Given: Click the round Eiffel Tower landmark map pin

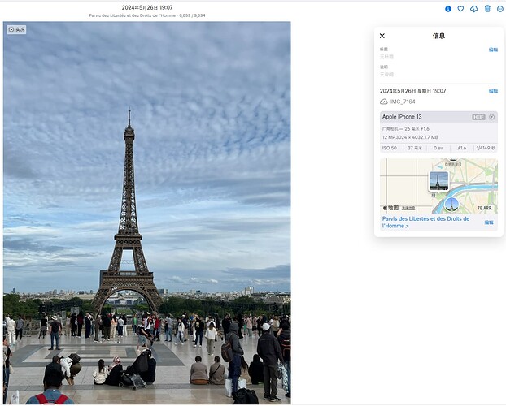Looking at the screenshot, I should 451,205.
